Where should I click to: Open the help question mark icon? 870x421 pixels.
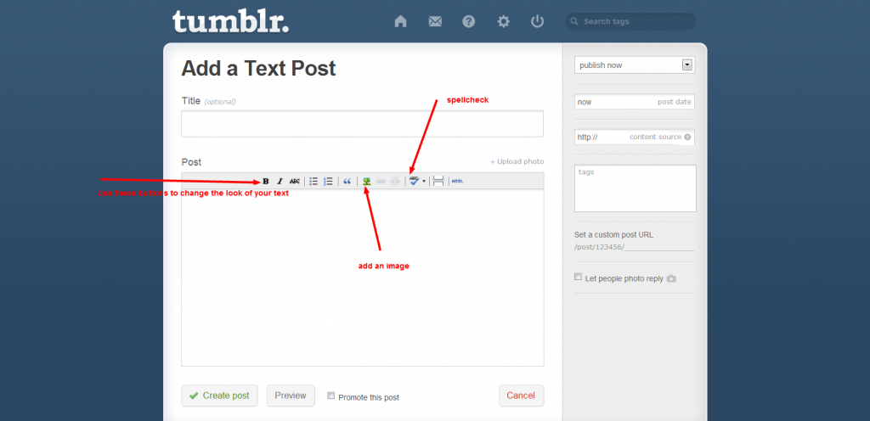click(x=469, y=21)
